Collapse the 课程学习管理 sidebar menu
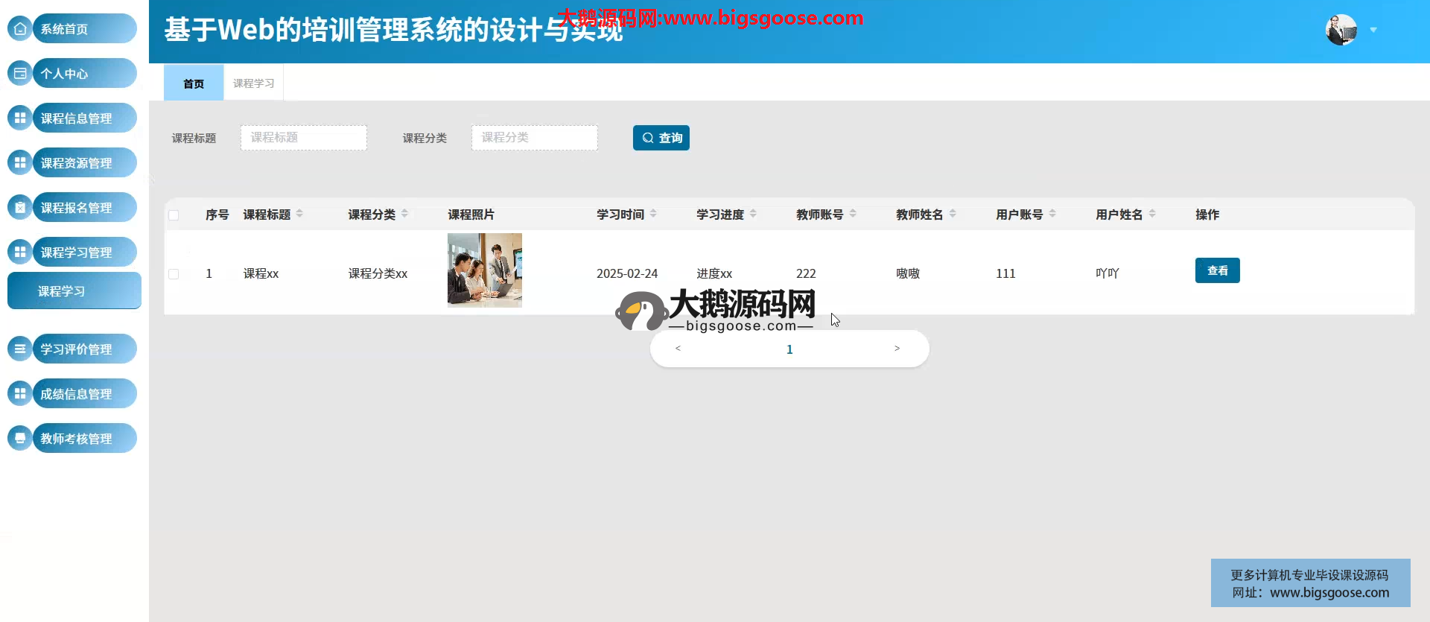 [76, 253]
